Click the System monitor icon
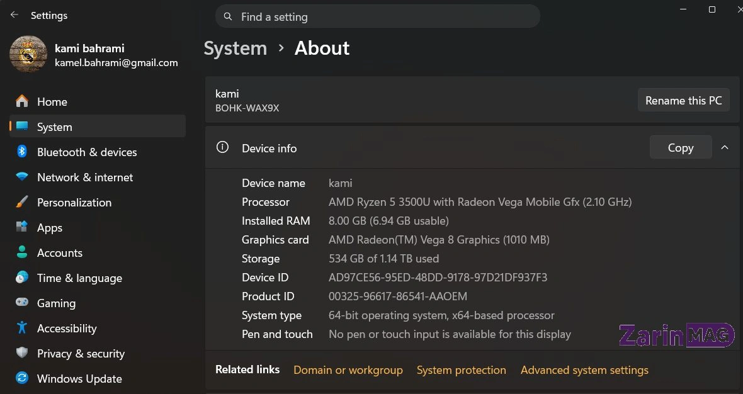The height and width of the screenshot is (394, 743). pyautogui.click(x=22, y=127)
